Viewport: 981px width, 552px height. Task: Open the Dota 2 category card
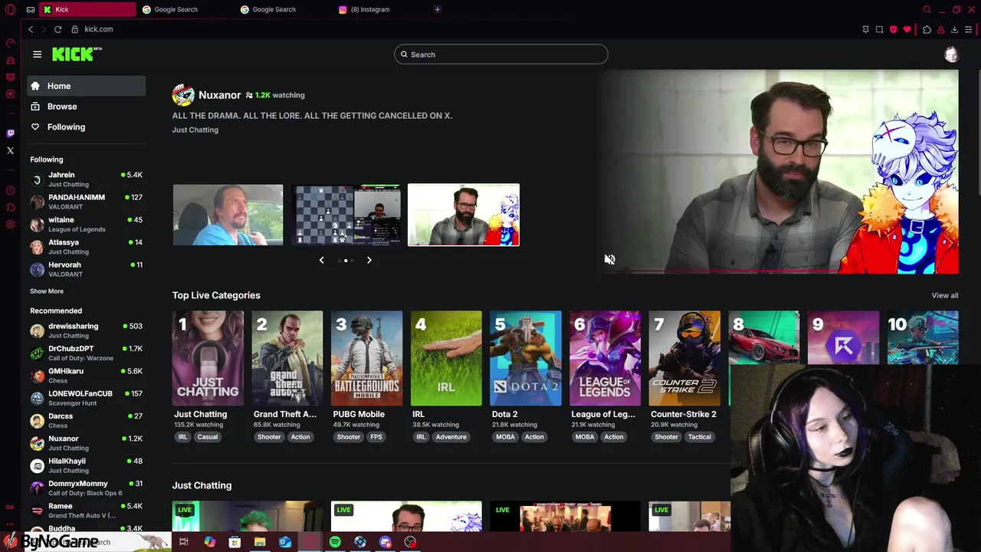[525, 358]
